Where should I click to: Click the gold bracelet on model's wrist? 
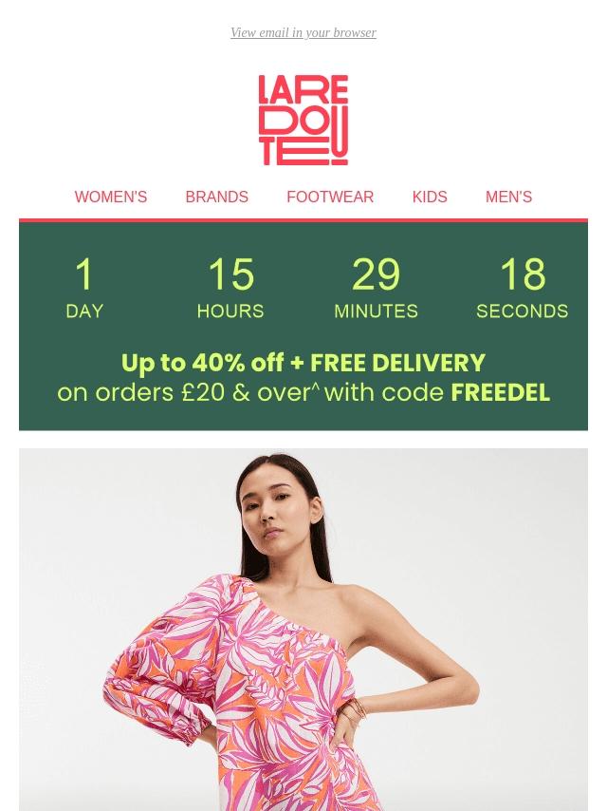click(355, 708)
